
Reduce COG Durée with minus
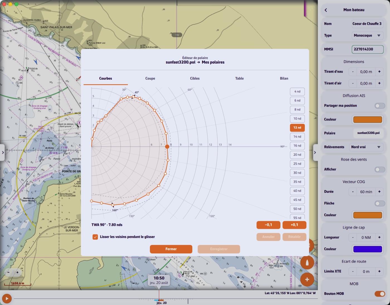(x=353, y=192)
